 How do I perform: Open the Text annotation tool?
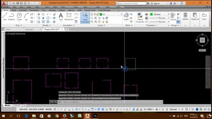(x=61, y=17)
